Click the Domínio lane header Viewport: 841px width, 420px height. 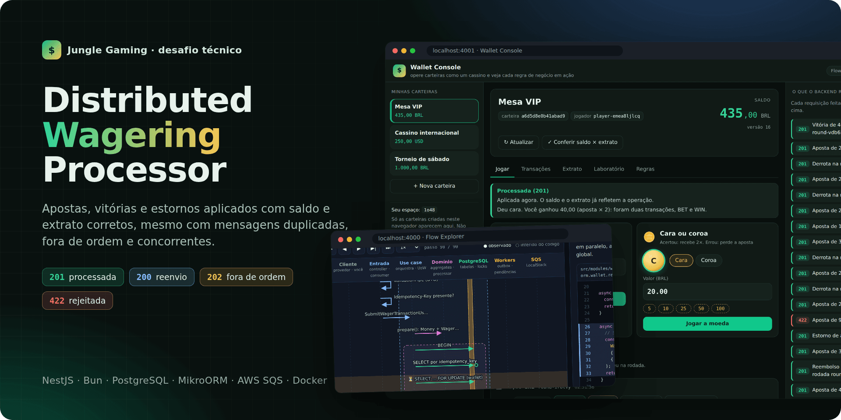(442, 267)
